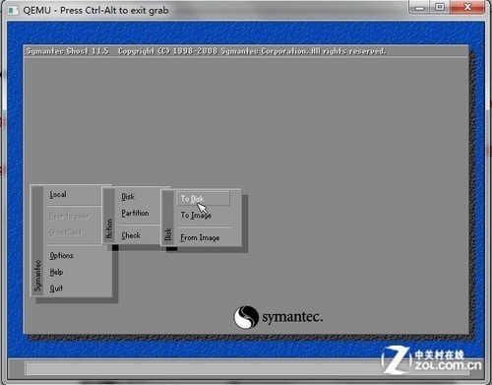Screen dimensions: 492x385
Task: Click the QEMU window title bar icon
Action: (13, 10)
